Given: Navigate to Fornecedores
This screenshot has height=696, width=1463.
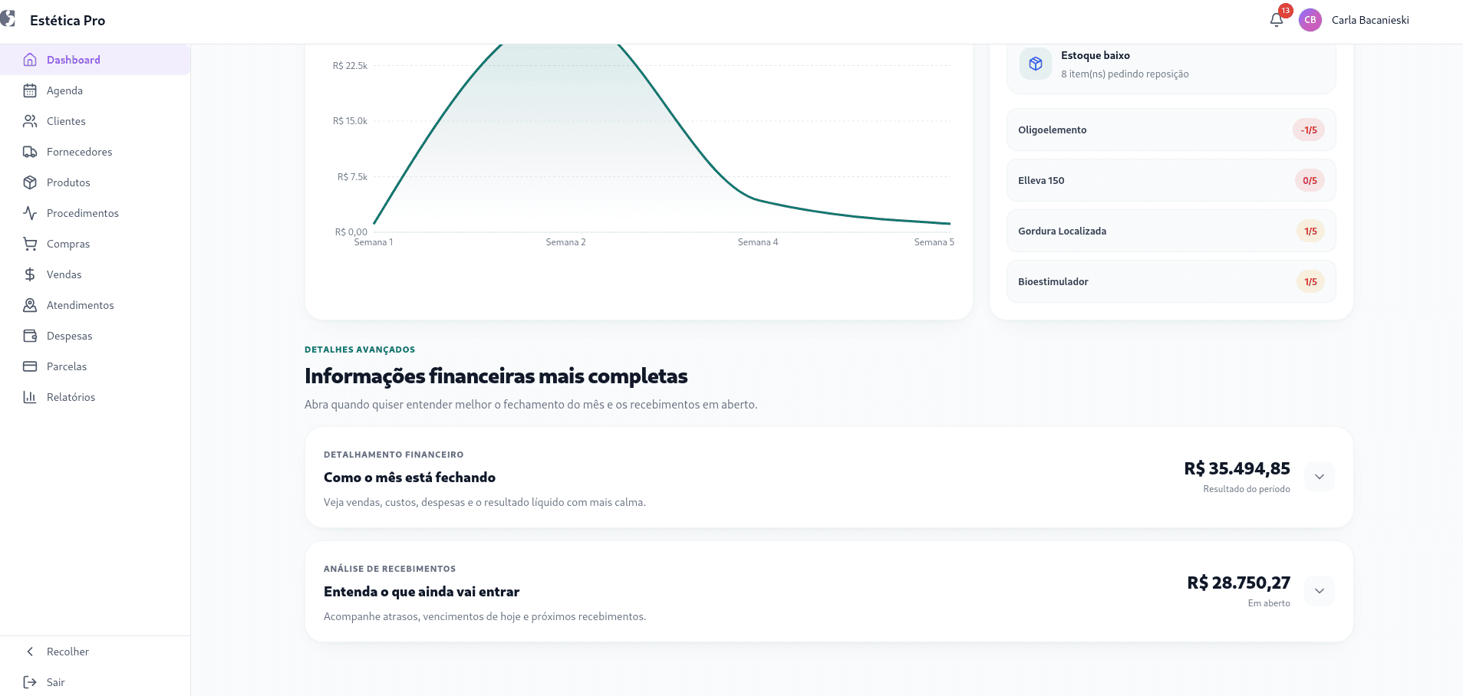Looking at the screenshot, I should (x=95, y=152).
